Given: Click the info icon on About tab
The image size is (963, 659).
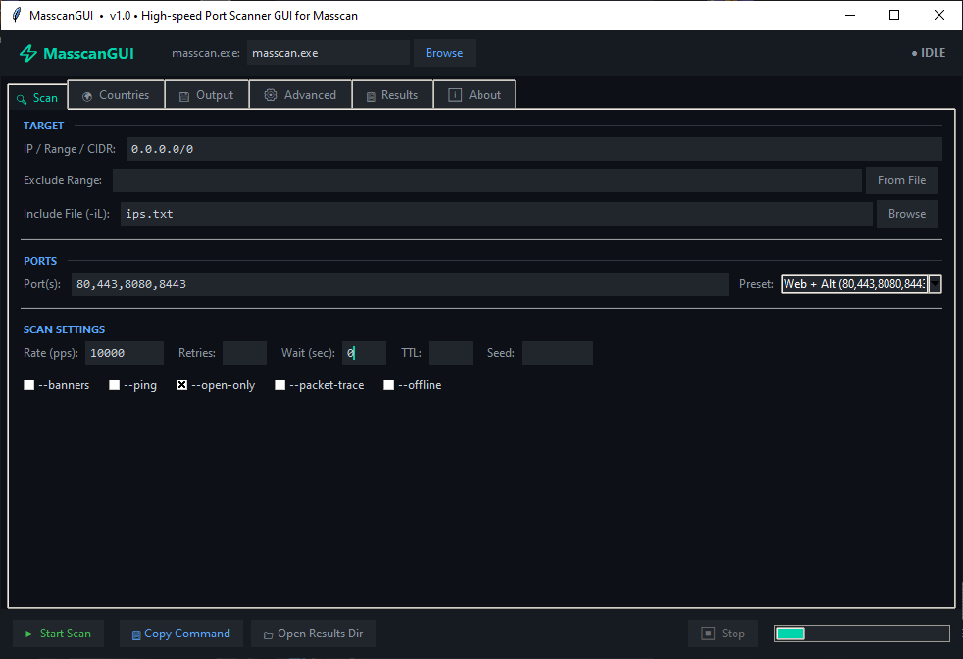Looking at the screenshot, I should click(455, 94).
